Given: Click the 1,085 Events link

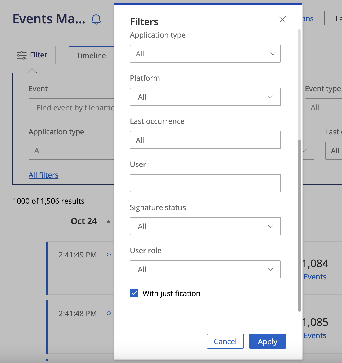Looking at the screenshot, I should coord(315,335).
